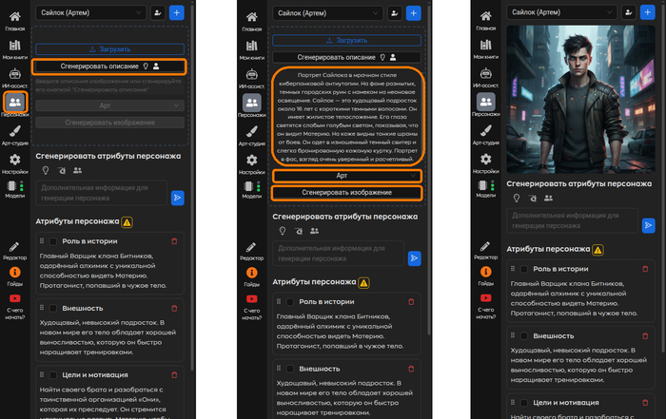Click ИИ-ассистент robot icon in middle panel sidebar
The image size is (666, 419).
point(252,75)
